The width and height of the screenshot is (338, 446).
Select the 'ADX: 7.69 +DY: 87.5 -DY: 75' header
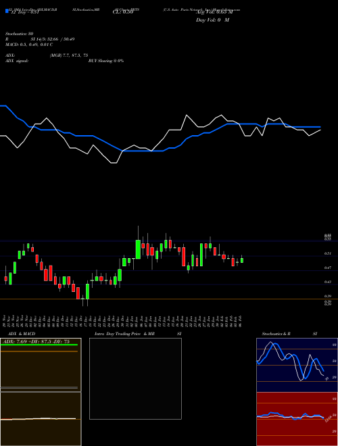[x=36, y=341]
